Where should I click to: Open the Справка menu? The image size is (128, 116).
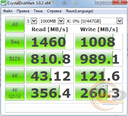pos(54,11)
